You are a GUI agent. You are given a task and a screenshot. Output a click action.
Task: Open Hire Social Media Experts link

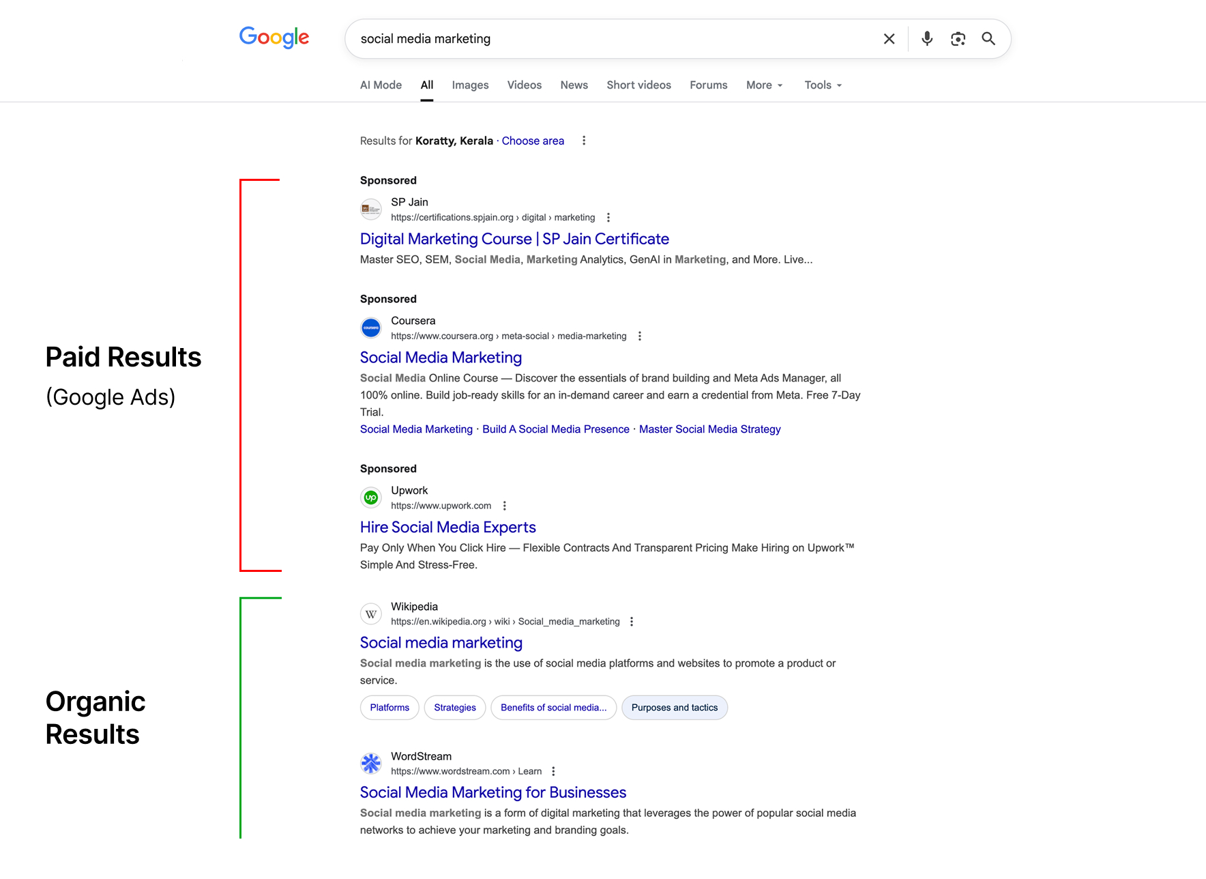coord(448,527)
